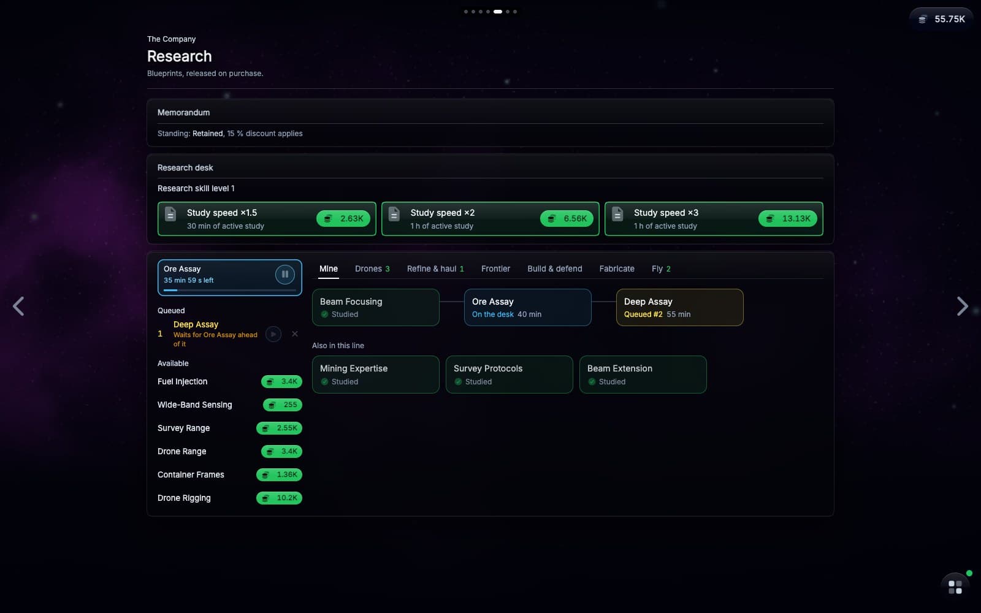
Task: Start Deep Assay queued item now
Action: [x=273, y=334]
